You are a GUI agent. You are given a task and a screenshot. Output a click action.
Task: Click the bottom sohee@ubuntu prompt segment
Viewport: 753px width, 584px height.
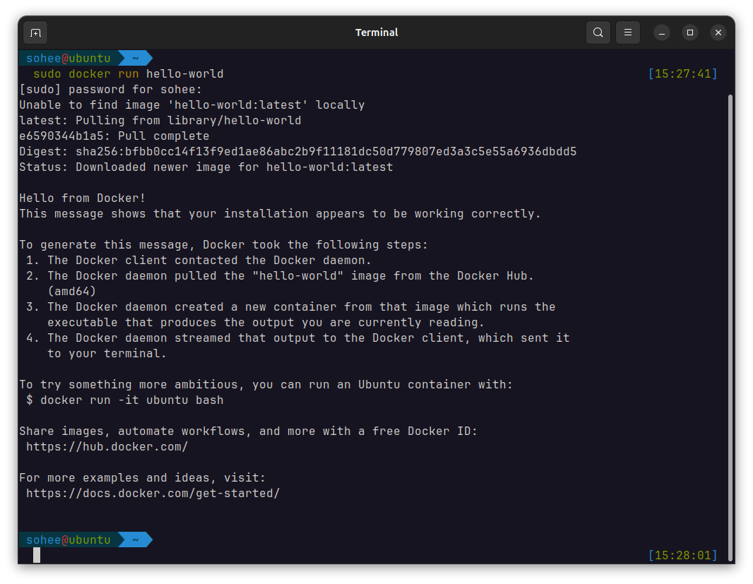[x=69, y=540]
